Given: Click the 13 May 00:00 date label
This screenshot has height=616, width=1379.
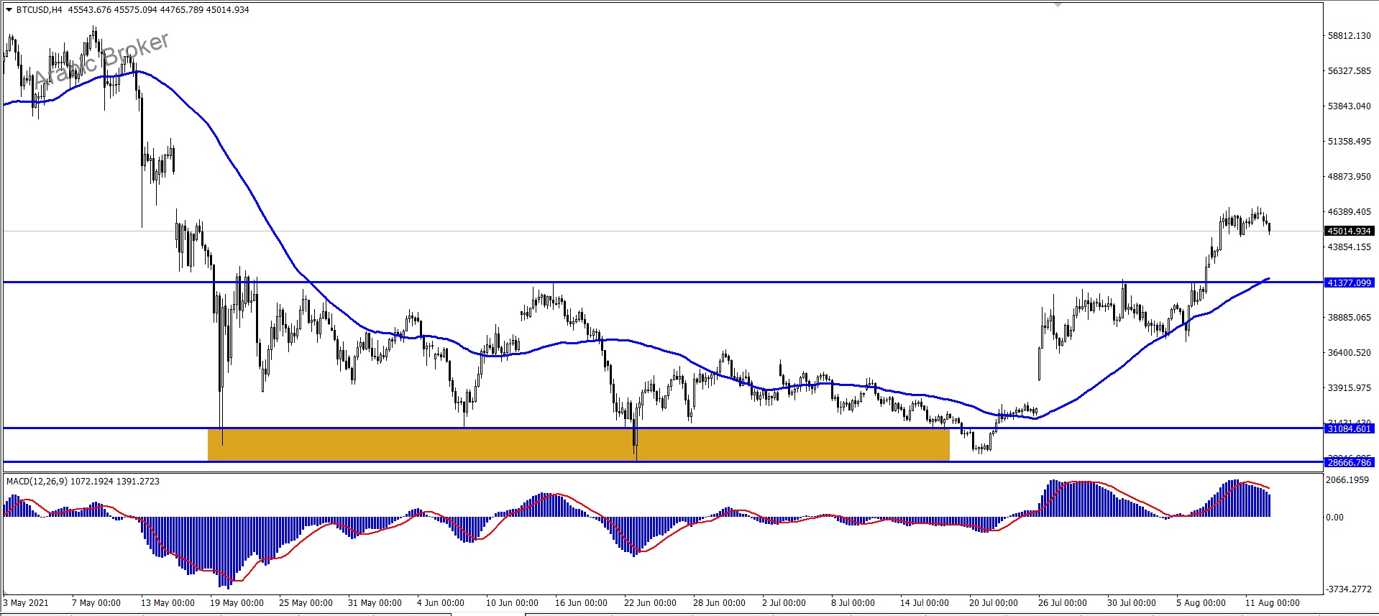Looking at the screenshot, I should [x=168, y=603].
